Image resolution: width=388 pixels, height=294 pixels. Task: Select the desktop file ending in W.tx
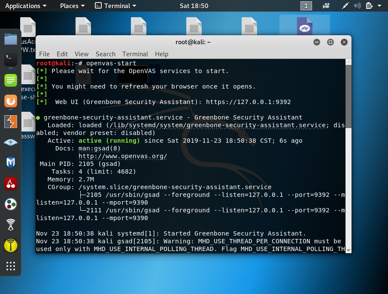[x=28, y=35]
